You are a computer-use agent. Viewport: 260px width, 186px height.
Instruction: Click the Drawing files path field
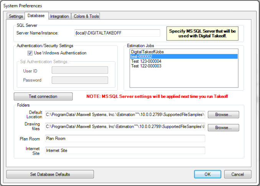[125, 127]
